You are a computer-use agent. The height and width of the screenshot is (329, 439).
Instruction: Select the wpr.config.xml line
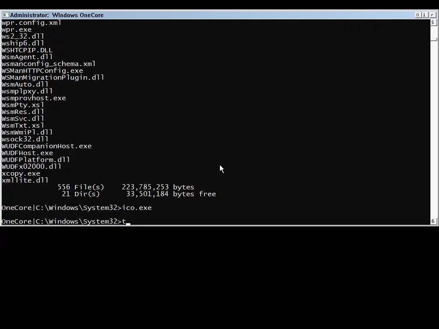[x=31, y=23]
